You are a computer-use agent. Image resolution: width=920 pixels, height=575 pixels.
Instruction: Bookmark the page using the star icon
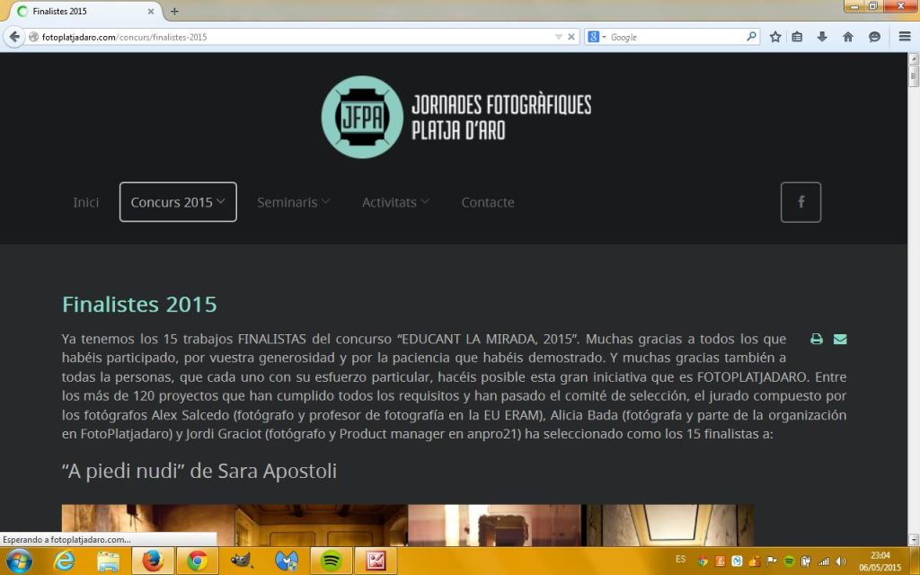coord(774,37)
